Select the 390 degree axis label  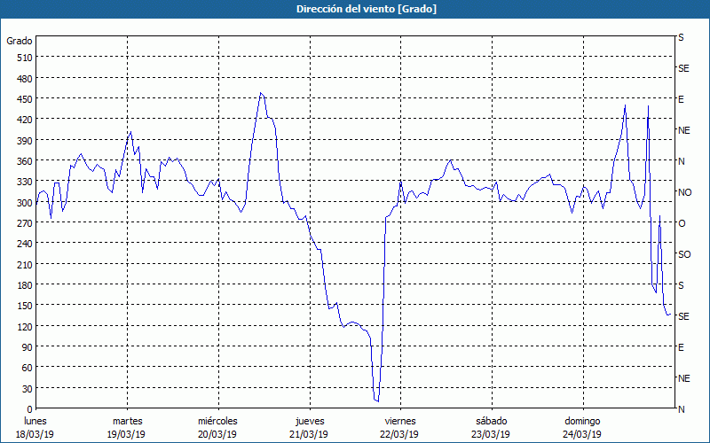coord(26,141)
